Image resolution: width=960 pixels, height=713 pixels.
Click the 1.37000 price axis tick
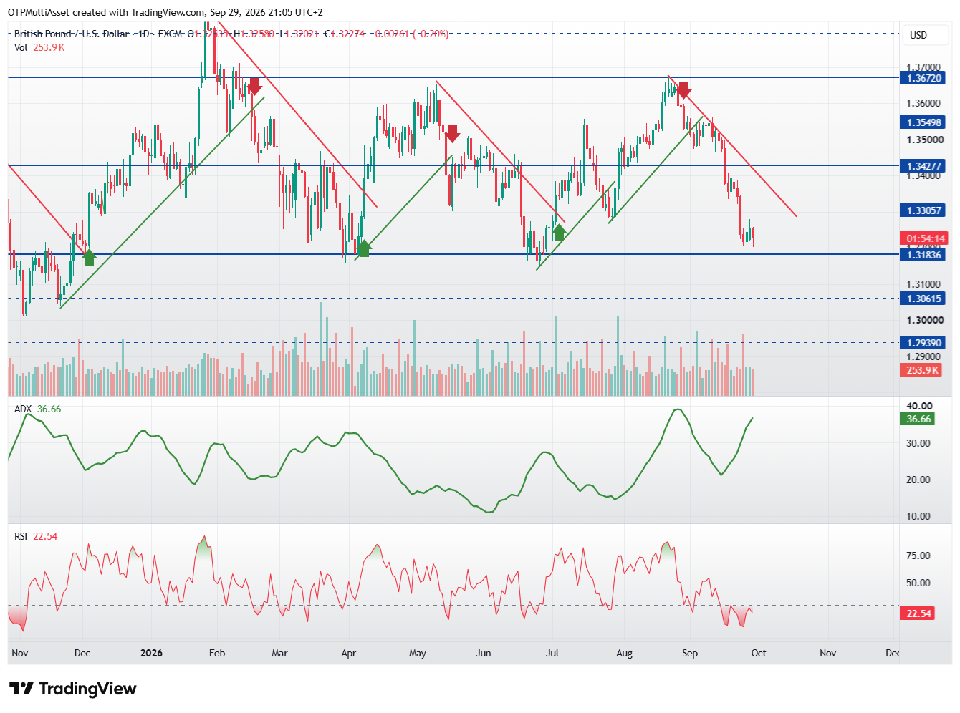(x=925, y=67)
